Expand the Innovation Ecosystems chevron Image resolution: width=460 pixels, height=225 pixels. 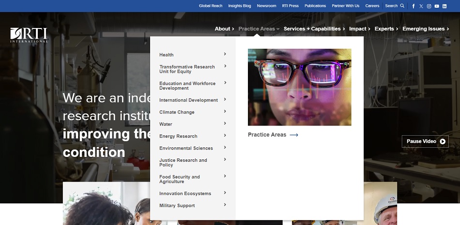point(225,193)
